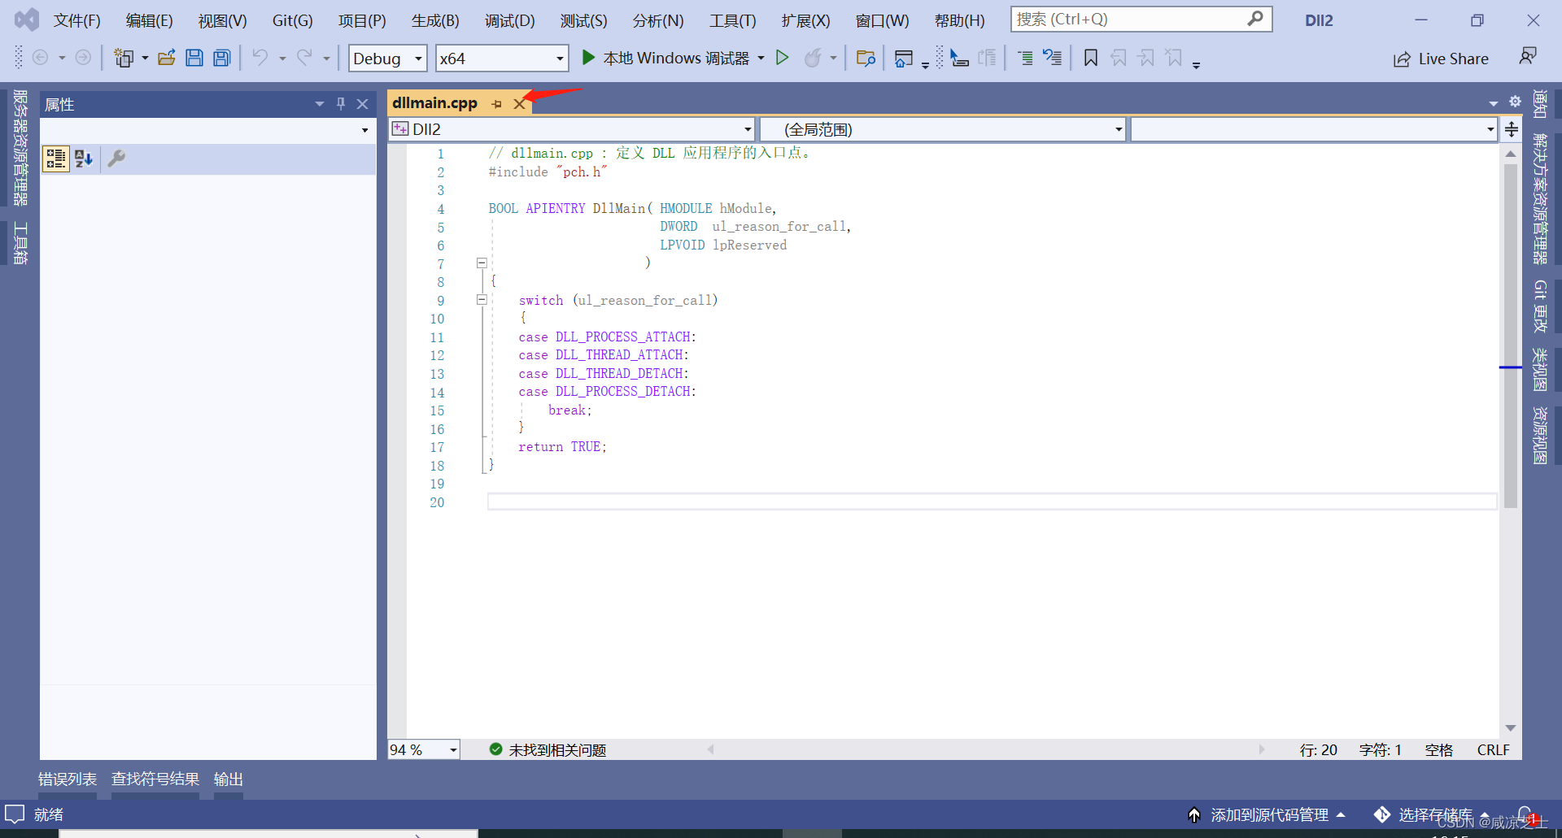This screenshot has width=1562, height=838.
Task: Open the 调试(D) menu
Action: point(509,20)
